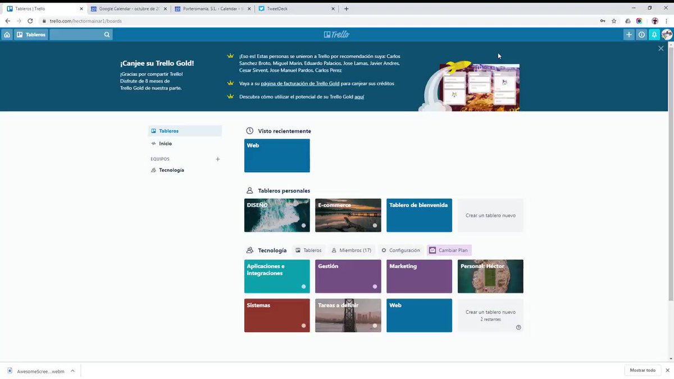The height and width of the screenshot is (379, 674).
Task: Open Aplicaciones e integraciones board
Action: coord(277,276)
